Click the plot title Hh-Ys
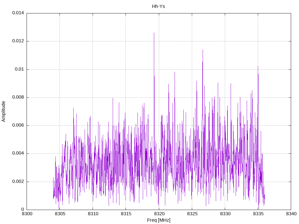The image size is (299, 224). tap(158, 6)
